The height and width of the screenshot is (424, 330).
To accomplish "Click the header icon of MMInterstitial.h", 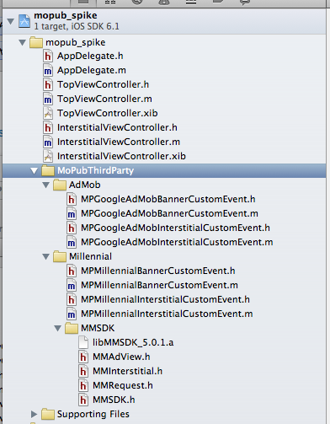I will [x=83, y=371].
